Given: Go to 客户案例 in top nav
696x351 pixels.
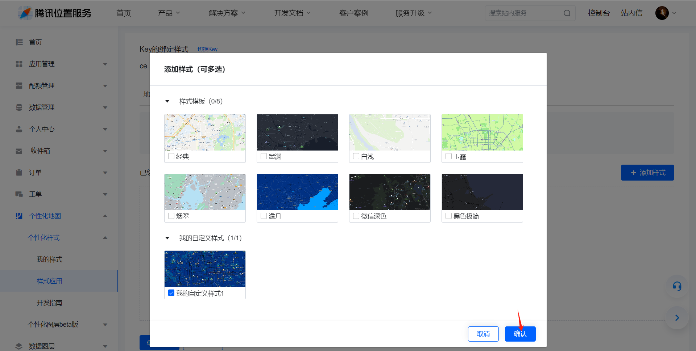Looking at the screenshot, I should (x=354, y=13).
